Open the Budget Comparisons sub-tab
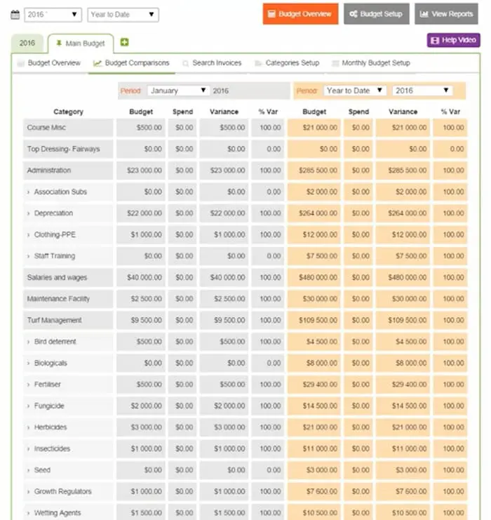Screen dimensions: 491x520 tap(131, 63)
